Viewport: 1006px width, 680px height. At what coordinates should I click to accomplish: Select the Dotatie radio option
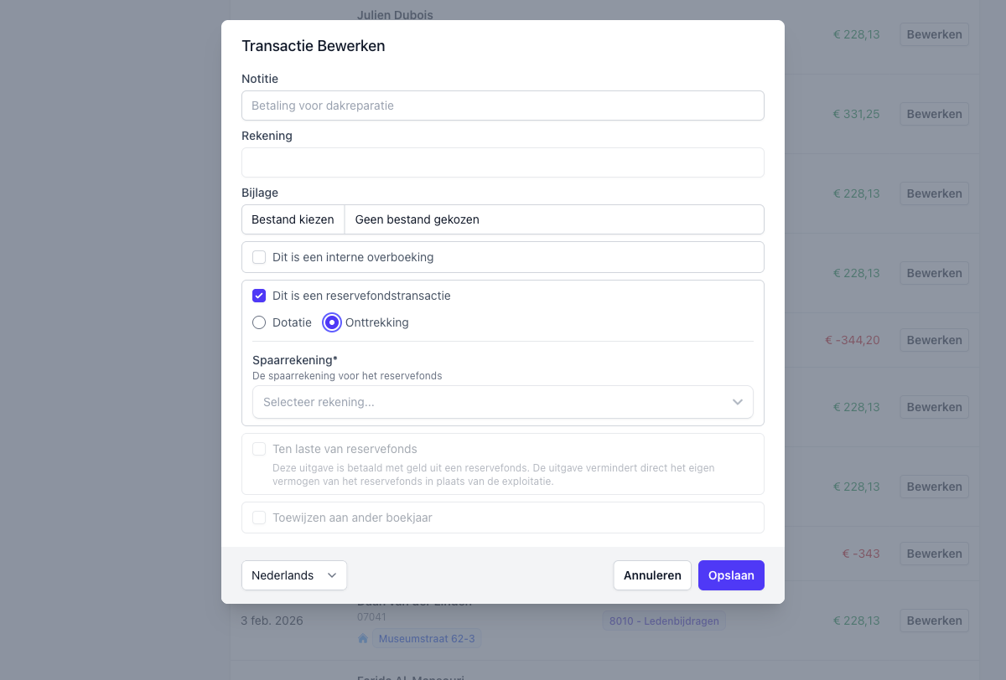[259, 322]
